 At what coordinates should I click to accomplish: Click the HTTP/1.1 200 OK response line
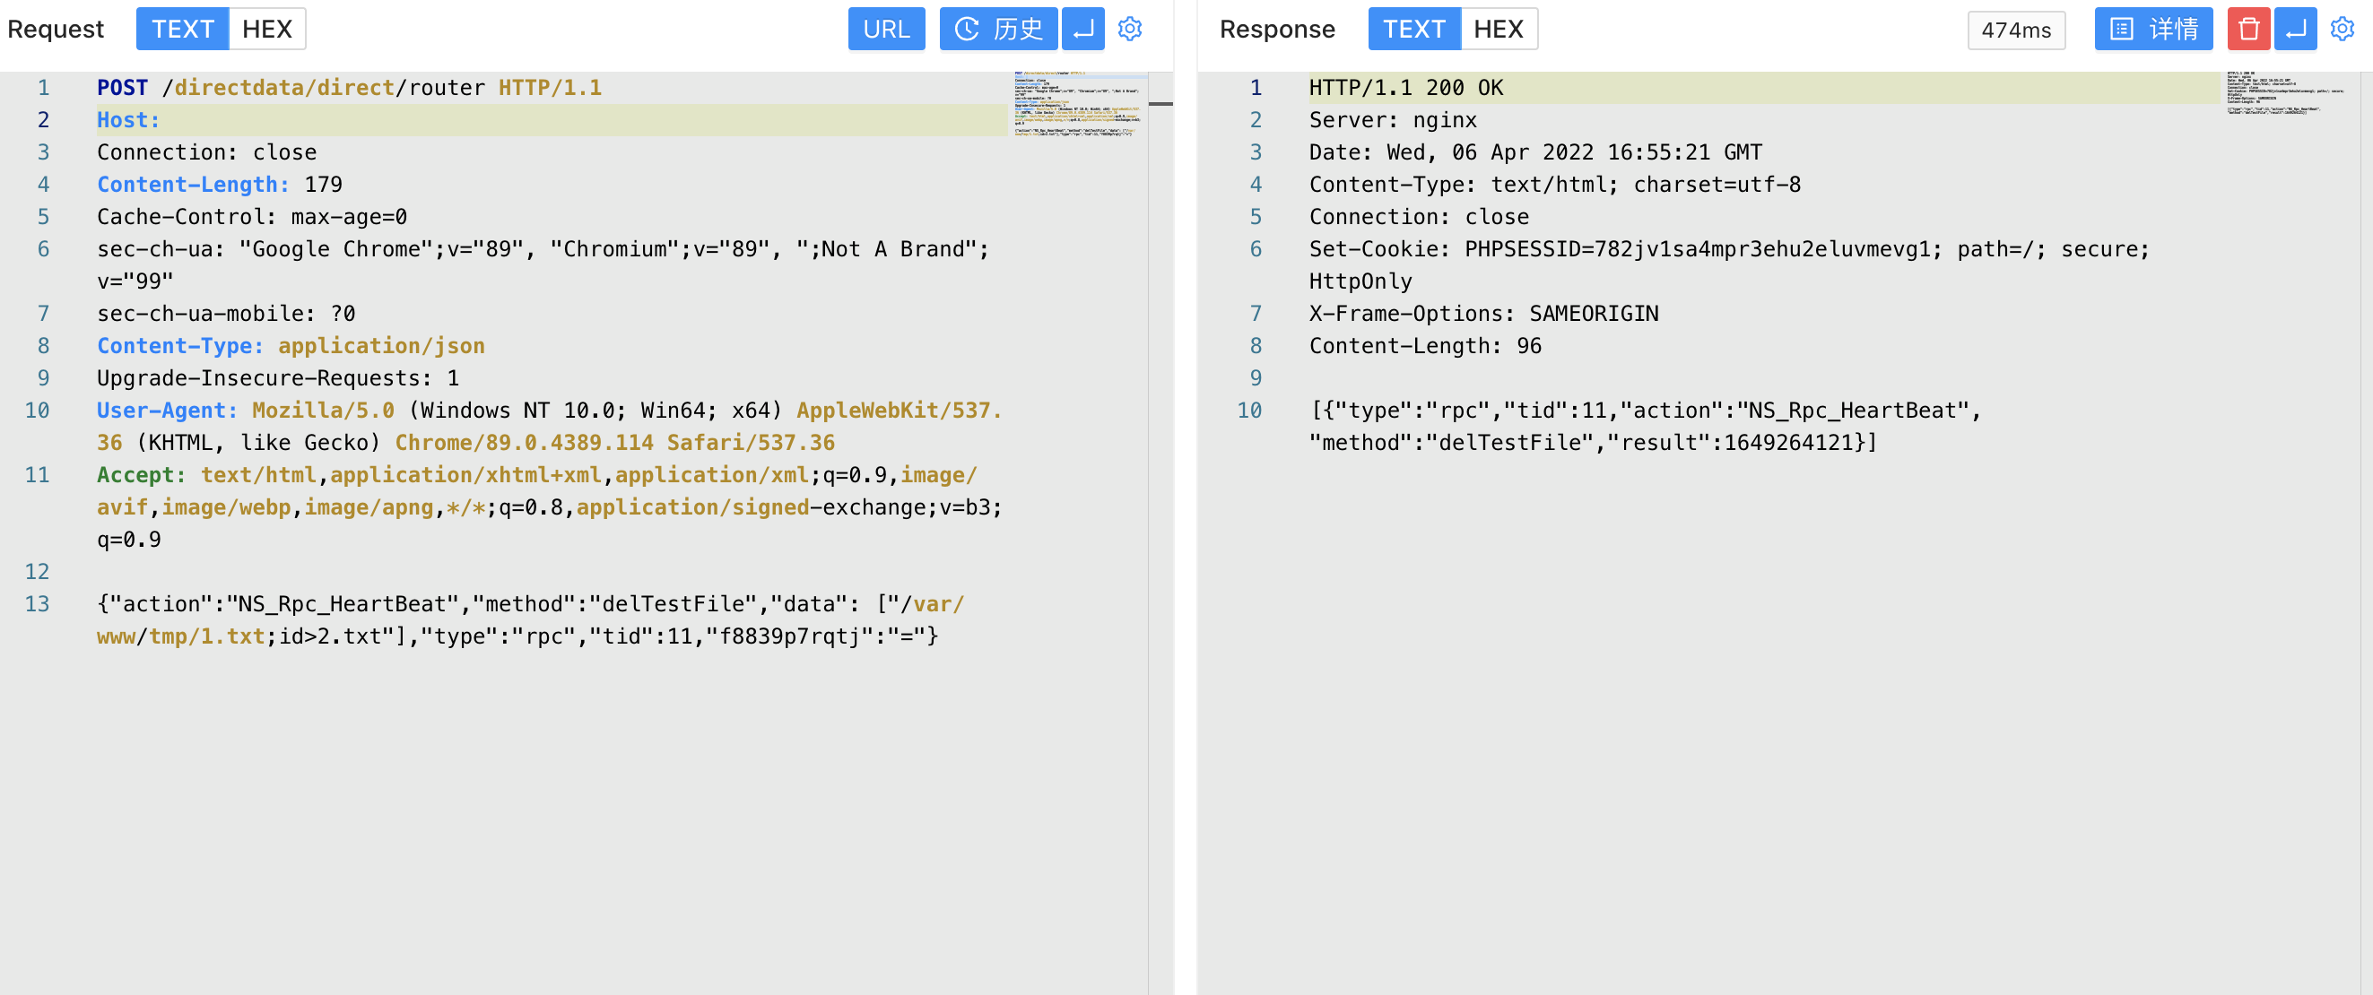[1404, 88]
